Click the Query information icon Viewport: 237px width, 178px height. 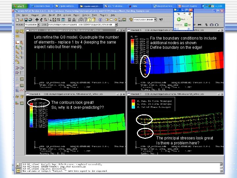point(100,19)
